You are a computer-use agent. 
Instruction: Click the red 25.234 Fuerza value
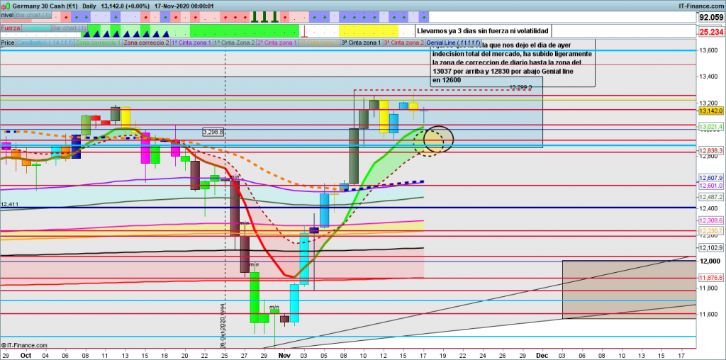[x=710, y=32]
